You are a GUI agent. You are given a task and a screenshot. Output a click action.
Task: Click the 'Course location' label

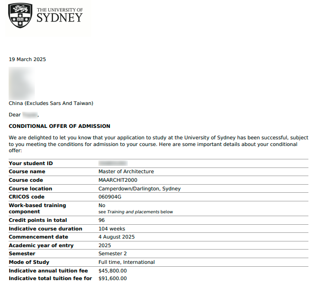click(x=31, y=188)
